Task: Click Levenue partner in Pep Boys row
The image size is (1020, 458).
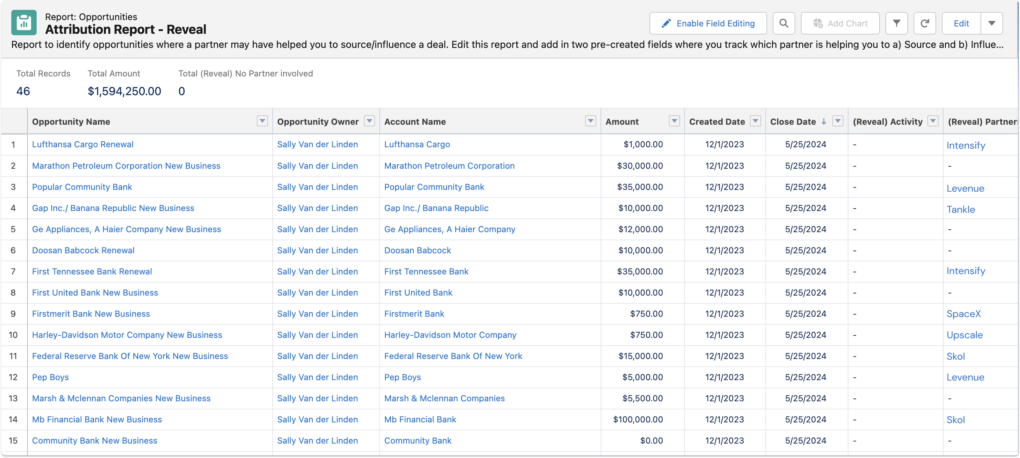Action: pos(965,377)
